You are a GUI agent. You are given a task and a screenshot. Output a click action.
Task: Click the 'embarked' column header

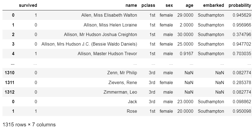213,5
